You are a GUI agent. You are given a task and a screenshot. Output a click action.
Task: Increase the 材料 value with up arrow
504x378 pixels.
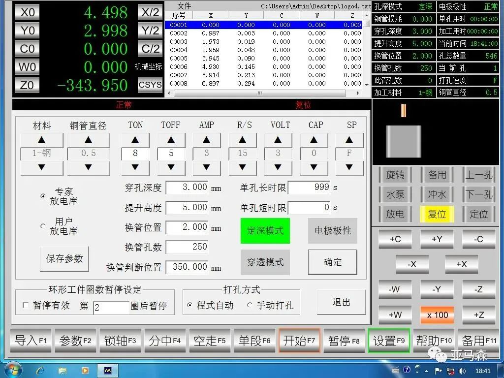tap(42, 140)
